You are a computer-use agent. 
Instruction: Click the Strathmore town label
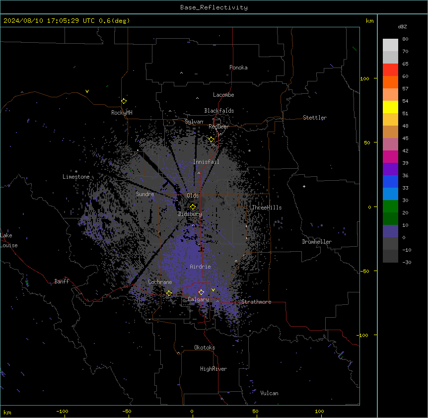pos(256,302)
